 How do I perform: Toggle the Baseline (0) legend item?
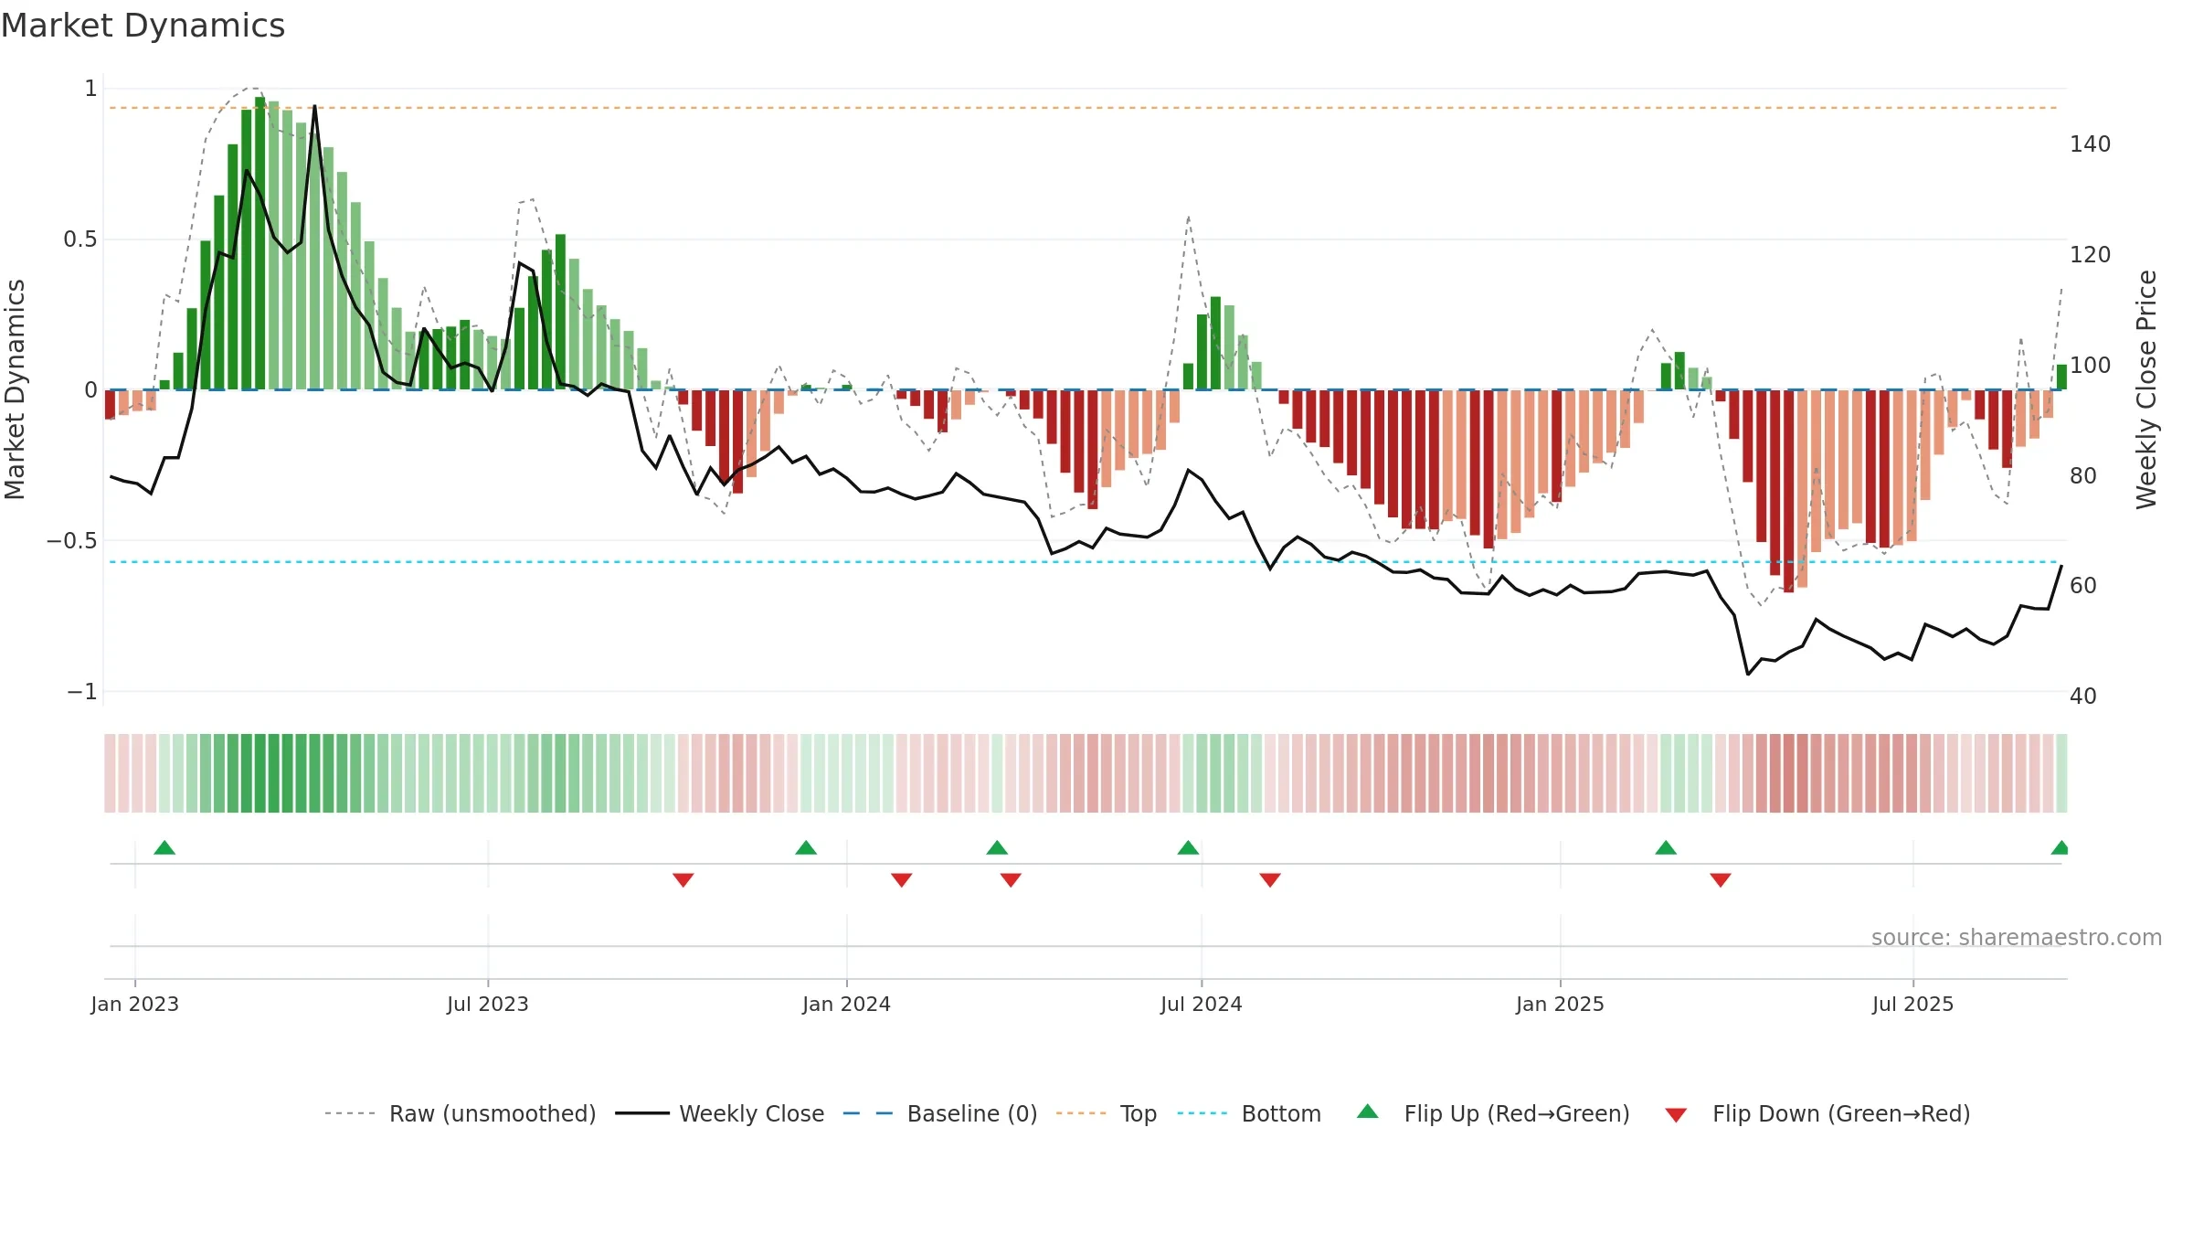(x=940, y=1113)
